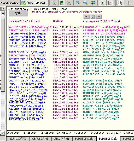Reset period with the 0 button
Viewport: 134px width, 141px height.
(x=92, y=17)
